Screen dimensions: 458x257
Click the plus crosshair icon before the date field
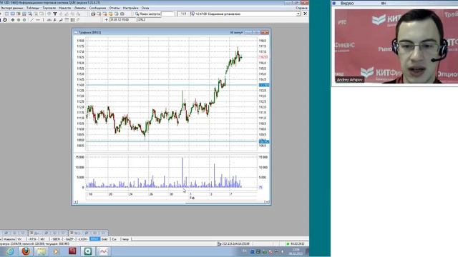click(107, 20)
